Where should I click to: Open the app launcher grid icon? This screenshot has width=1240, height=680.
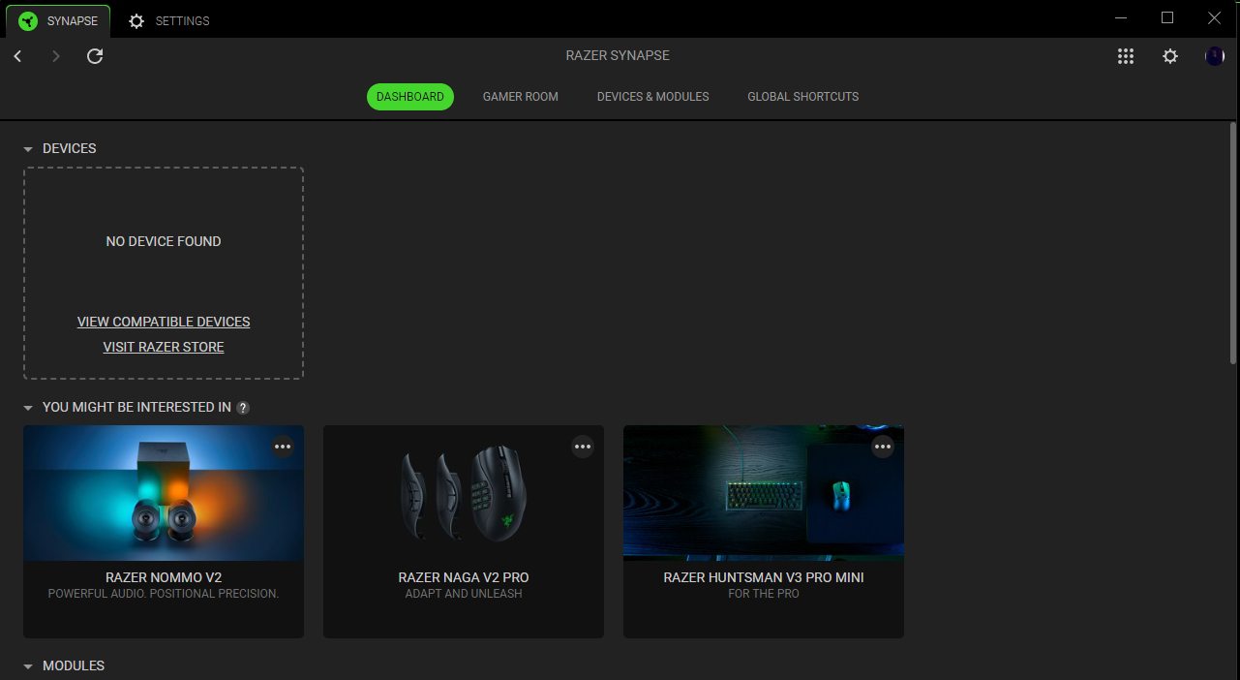coord(1125,56)
